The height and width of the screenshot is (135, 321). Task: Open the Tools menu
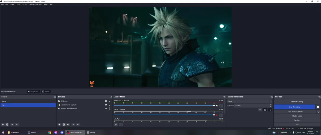click(x=45, y=4)
